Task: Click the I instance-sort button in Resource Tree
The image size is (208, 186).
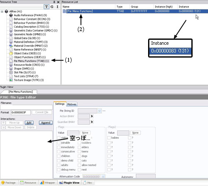Action: coord(57,7)
